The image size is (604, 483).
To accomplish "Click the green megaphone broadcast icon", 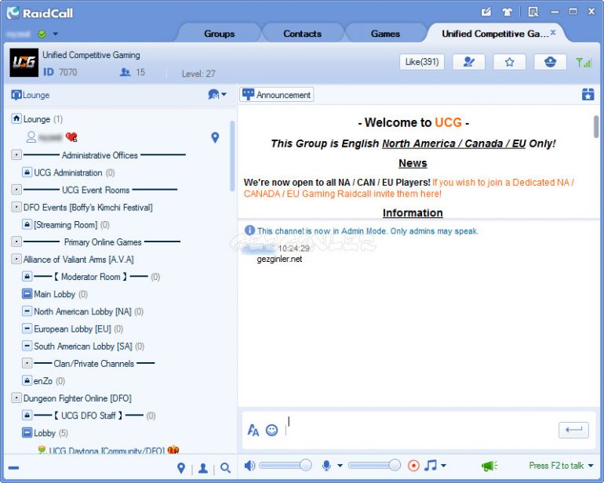I will (x=489, y=466).
